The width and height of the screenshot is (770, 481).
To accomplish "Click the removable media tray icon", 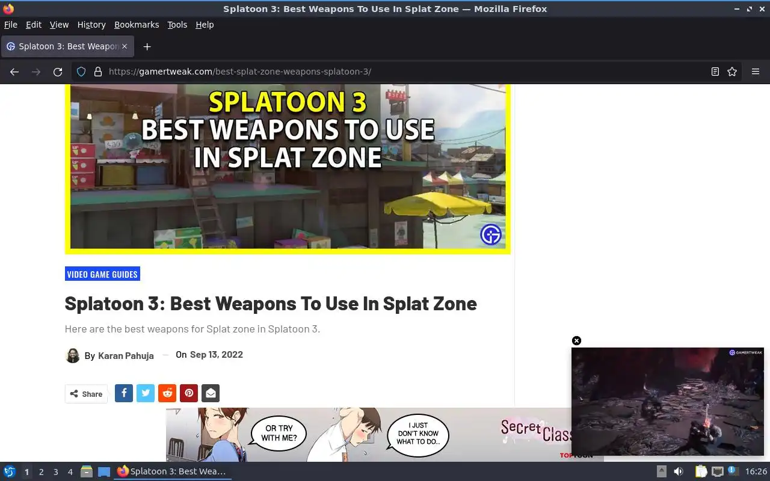I will [662, 471].
